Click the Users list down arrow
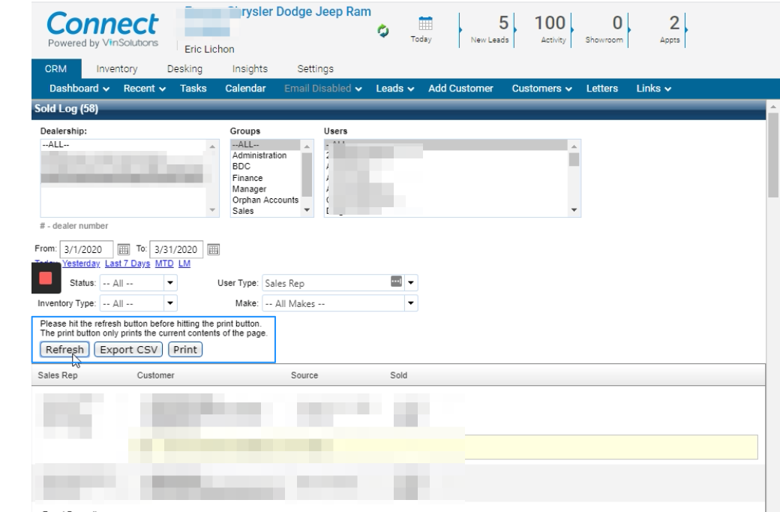 pyautogui.click(x=574, y=210)
